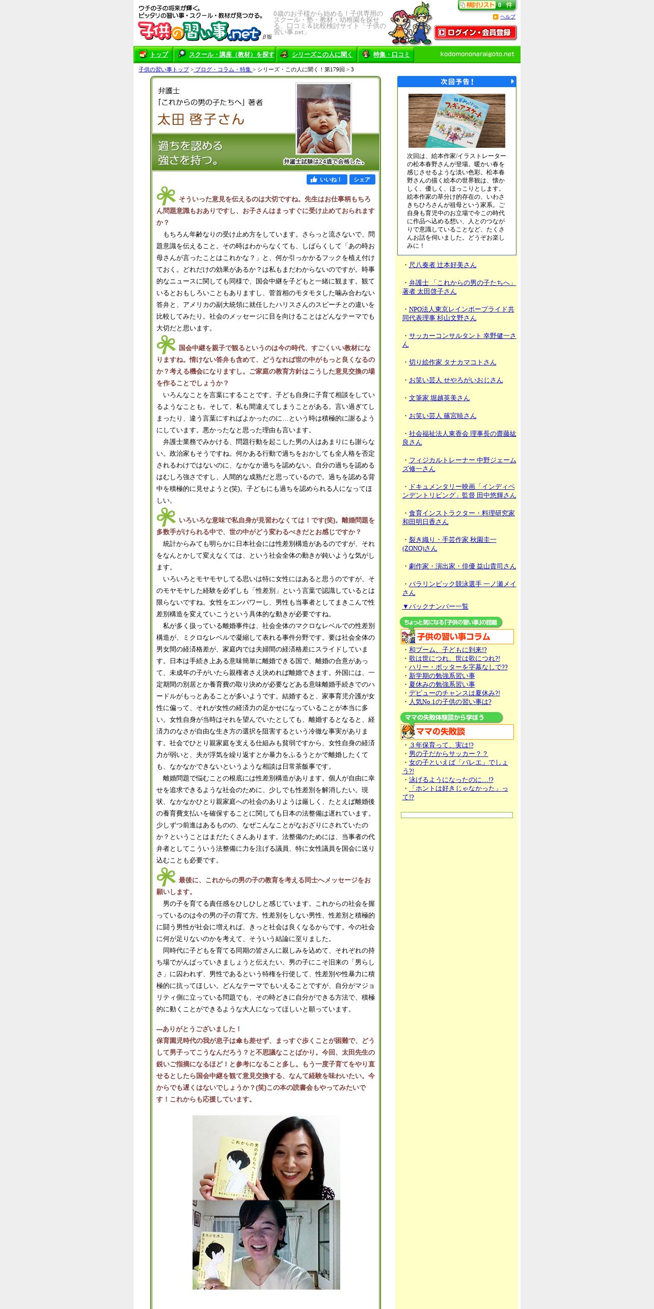Image resolution: width=654 pixels, height=1309 pixels.
Task: Open 劇作家・演出家 益山貴司さん link
Action: click(x=462, y=566)
